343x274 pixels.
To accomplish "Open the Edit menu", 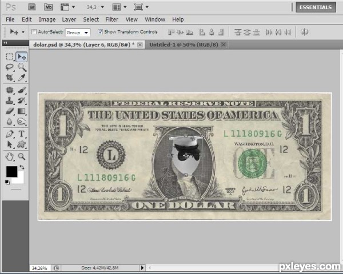I will [x=27, y=19].
